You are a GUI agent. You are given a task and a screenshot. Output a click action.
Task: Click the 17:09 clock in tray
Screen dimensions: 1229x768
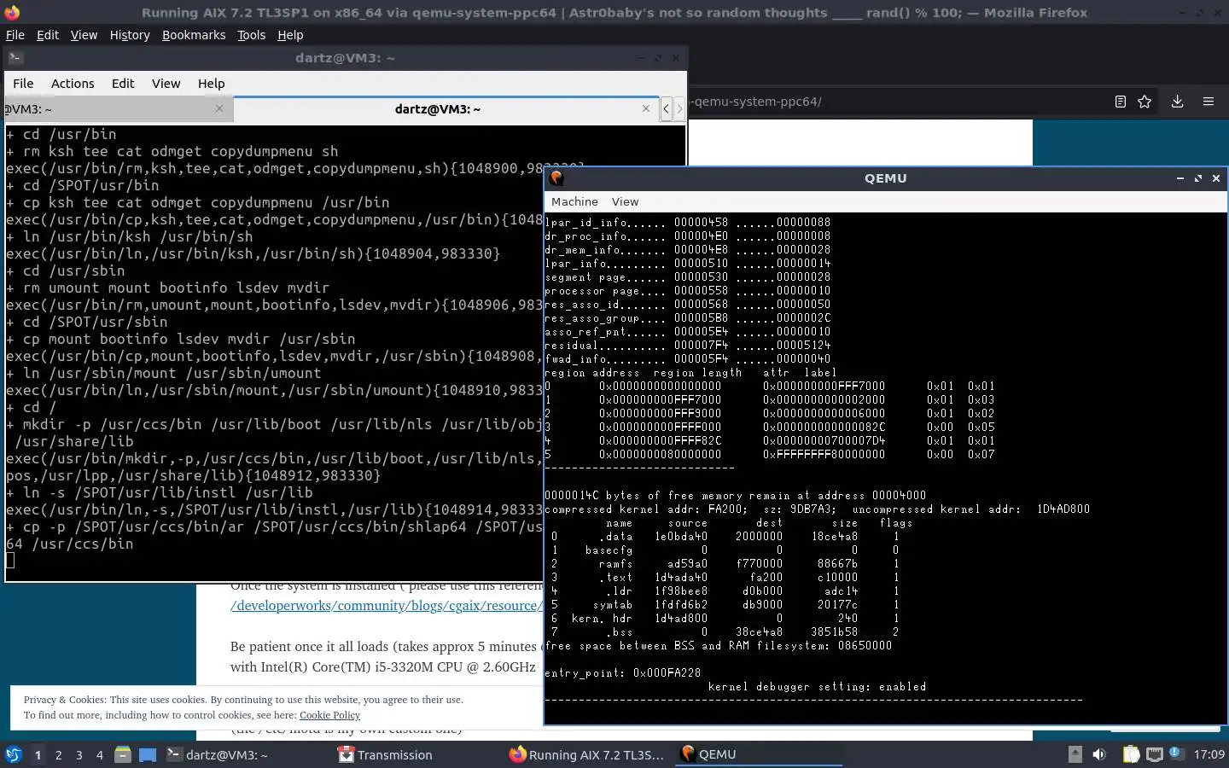pos(1209,754)
